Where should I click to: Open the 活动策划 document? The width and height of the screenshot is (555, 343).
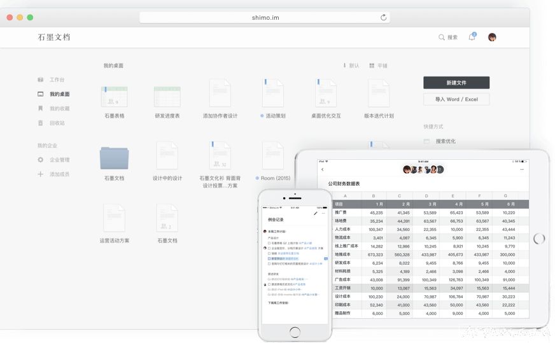(273, 99)
